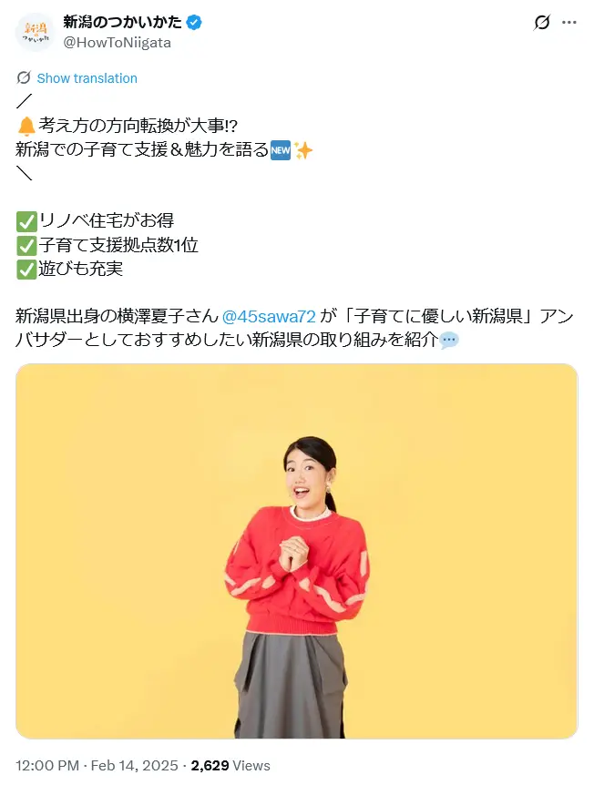Click check mark beside 遊びも充実
The image size is (594, 785).
point(26,270)
